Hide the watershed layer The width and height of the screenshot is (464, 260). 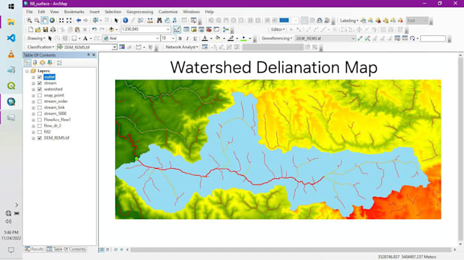pyautogui.click(x=40, y=89)
